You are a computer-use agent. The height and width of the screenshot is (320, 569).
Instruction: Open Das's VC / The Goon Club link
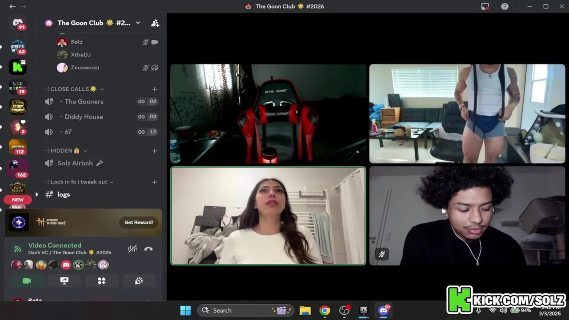70,252
